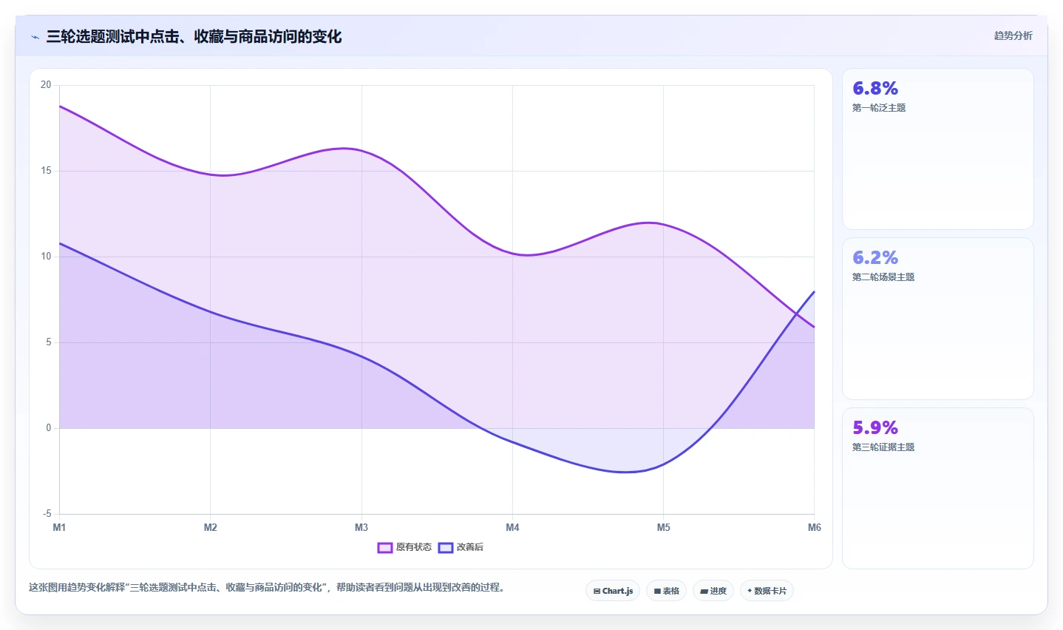Click the M6 x-axis label
This screenshot has height=630, width=1063.
tap(815, 527)
